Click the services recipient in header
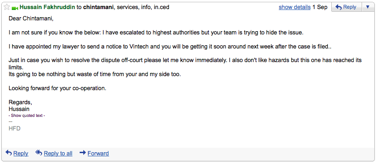377x164 pixels. click(x=127, y=7)
